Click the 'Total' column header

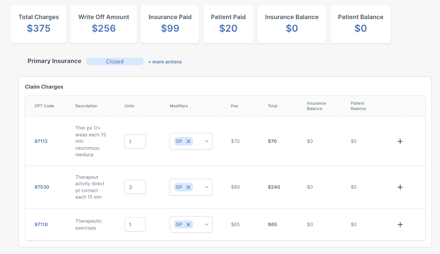coord(273,106)
